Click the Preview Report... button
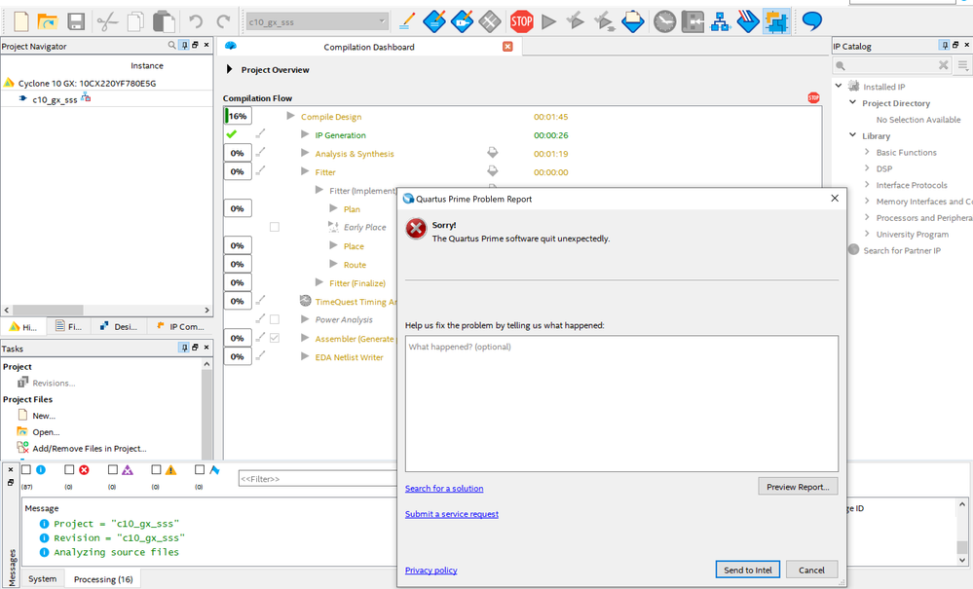 [x=798, y=487]
